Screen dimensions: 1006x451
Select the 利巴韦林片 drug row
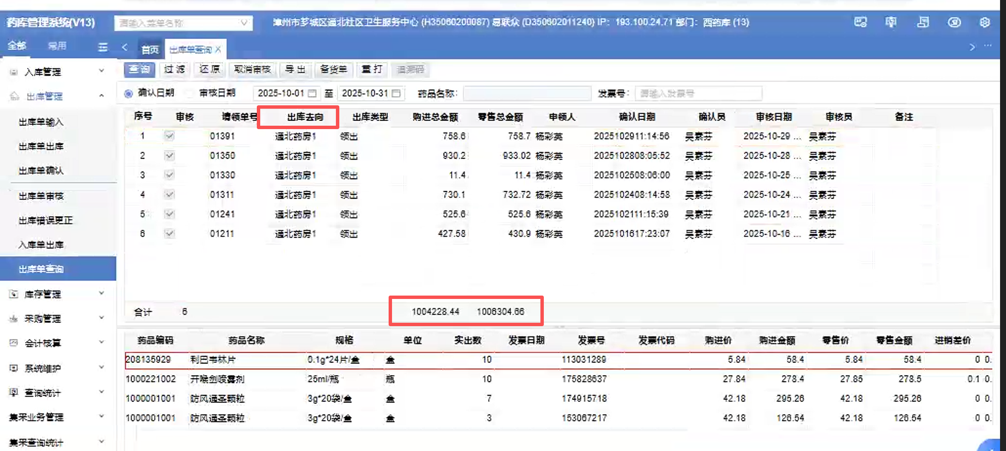[558, 360]
